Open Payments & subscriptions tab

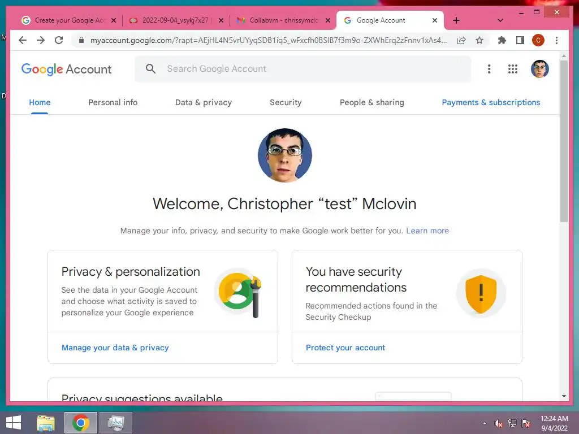click(x=491, y=103)
